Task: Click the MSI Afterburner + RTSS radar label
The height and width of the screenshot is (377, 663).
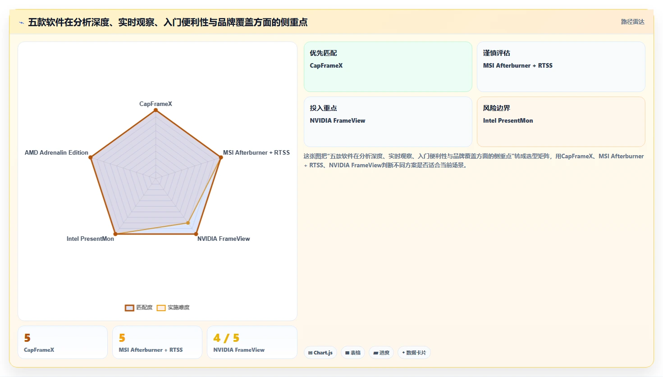Action: pos(256,152)
